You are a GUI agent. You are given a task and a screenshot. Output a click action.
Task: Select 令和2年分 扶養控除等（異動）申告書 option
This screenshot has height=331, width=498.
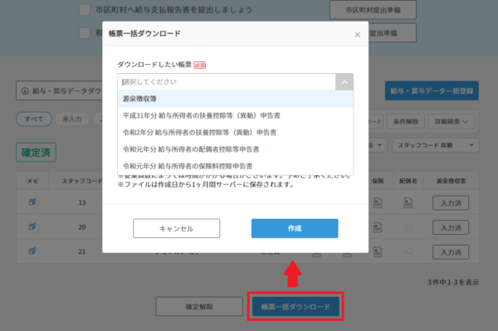click(236, 133)
